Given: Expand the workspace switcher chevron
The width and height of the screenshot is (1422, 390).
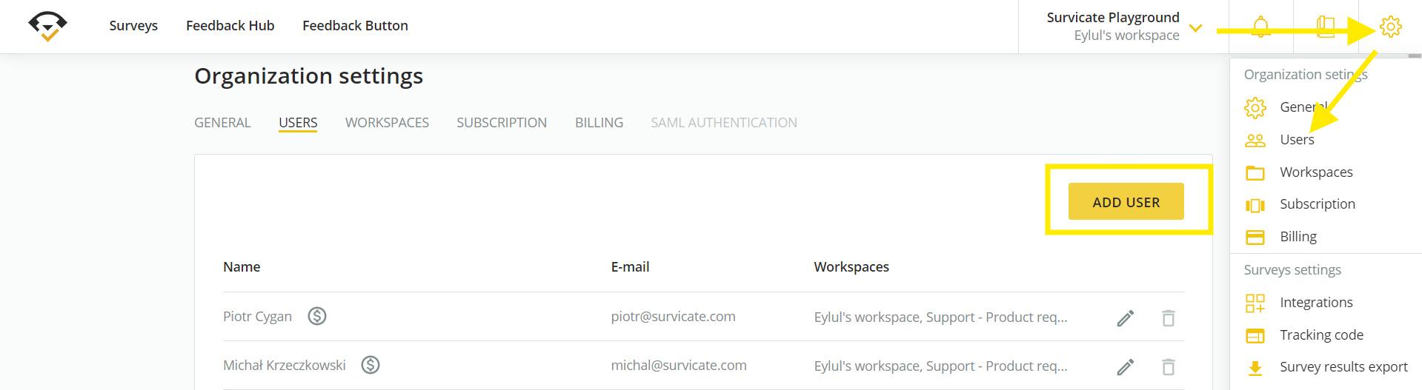Looking at the screenshot, I should click(1195, 28).
